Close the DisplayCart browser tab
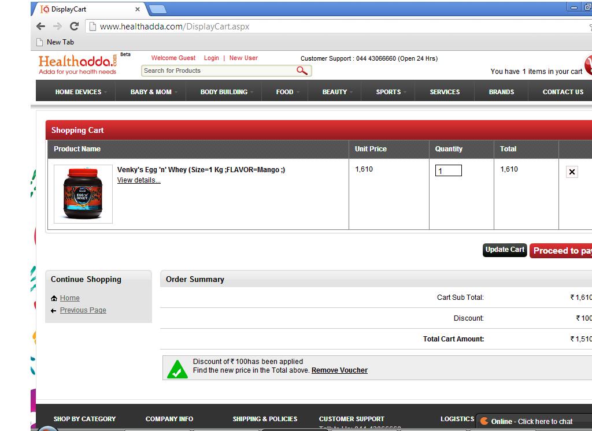The height and width of the screenshot is (431, 592). coord(138,9)
